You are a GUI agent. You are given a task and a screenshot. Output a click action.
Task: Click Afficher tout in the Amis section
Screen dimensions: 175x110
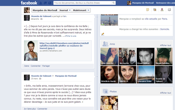[x=166, y=45]
